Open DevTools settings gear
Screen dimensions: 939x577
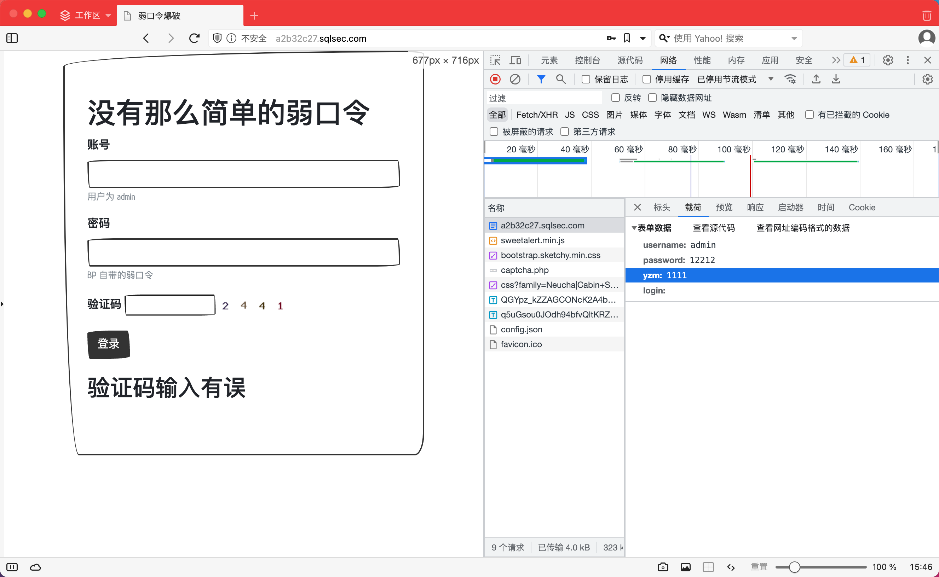(x=888, y=60)
